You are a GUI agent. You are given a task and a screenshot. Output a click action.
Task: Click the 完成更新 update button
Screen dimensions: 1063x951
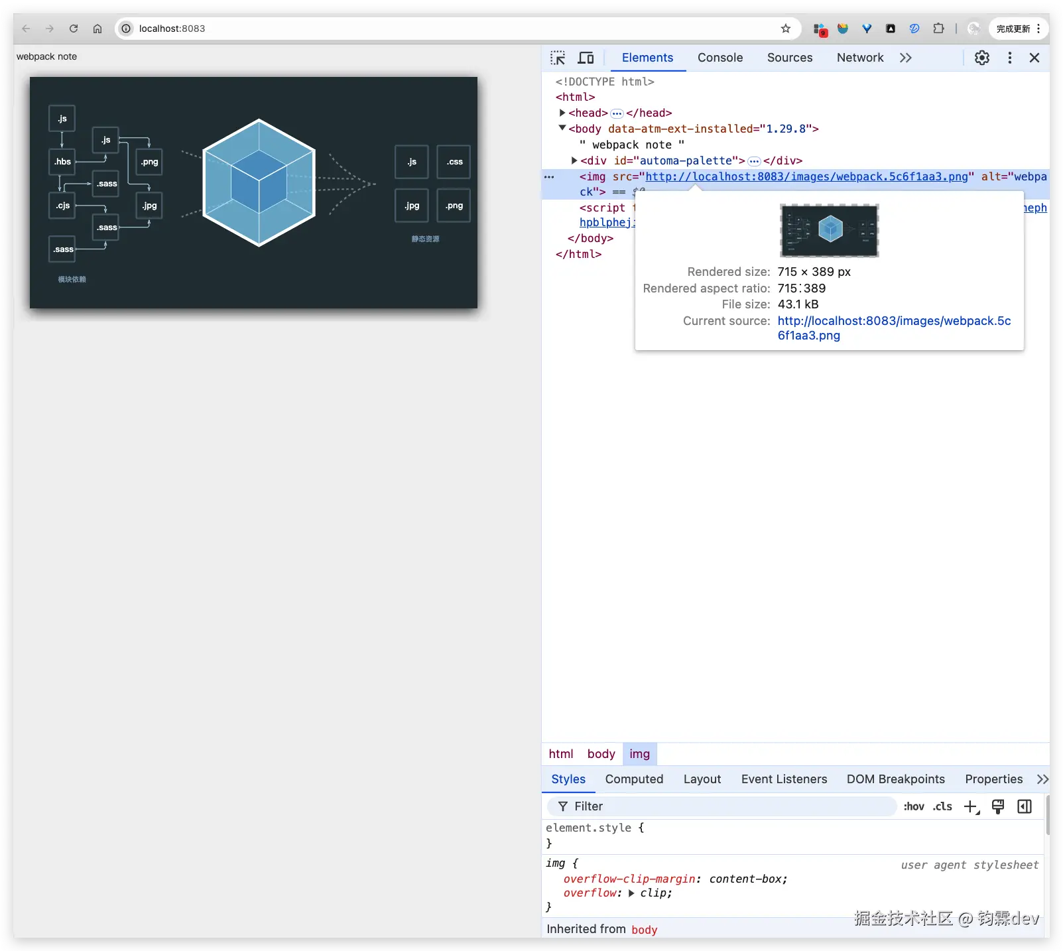point(1013,29)
